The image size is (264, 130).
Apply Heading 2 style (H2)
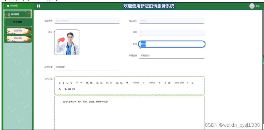click(x=91, y=83)
